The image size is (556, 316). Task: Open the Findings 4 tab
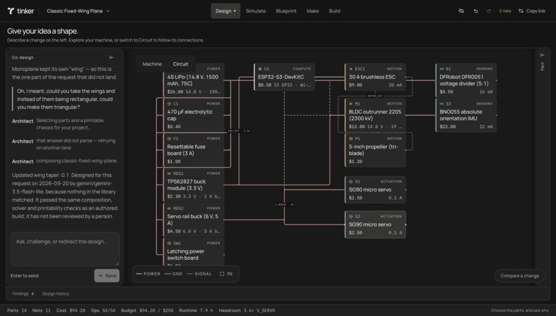(x=23, y=294)
